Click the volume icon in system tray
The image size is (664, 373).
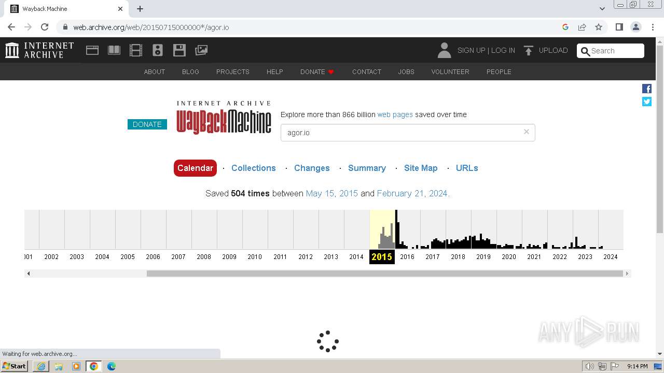click(x=590, y=366)
